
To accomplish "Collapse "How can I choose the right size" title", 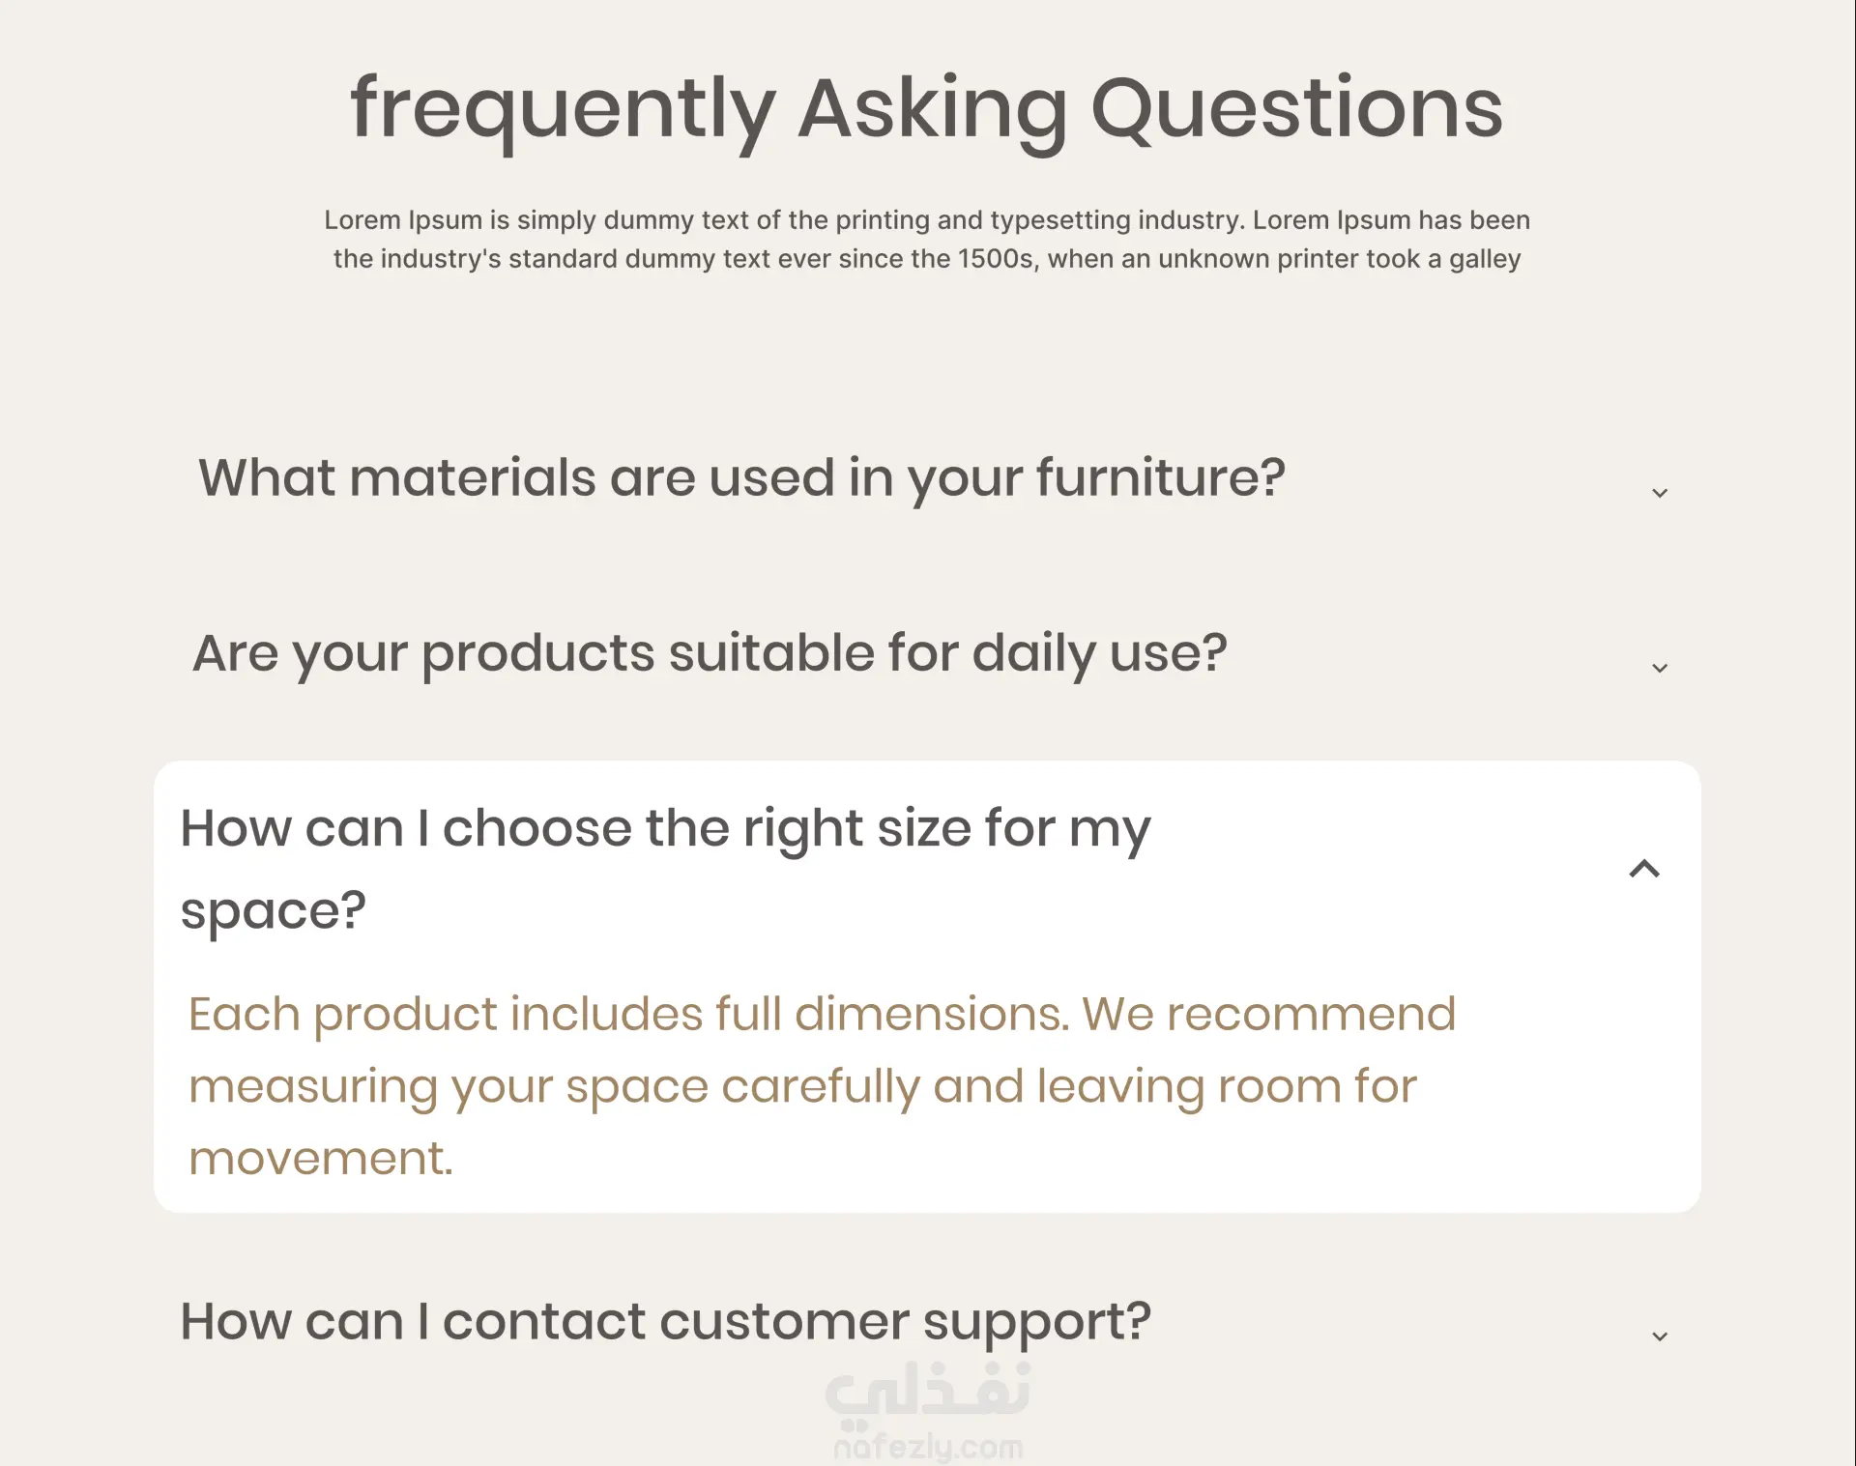I will 665,829.
